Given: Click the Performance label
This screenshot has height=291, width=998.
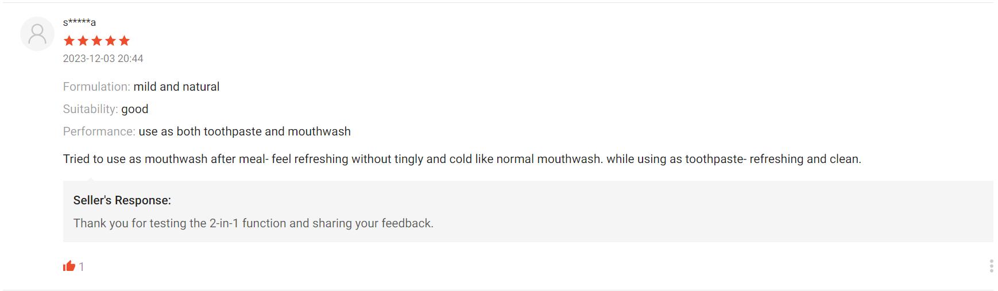Looking at the screenshot, I should point(99,131).
